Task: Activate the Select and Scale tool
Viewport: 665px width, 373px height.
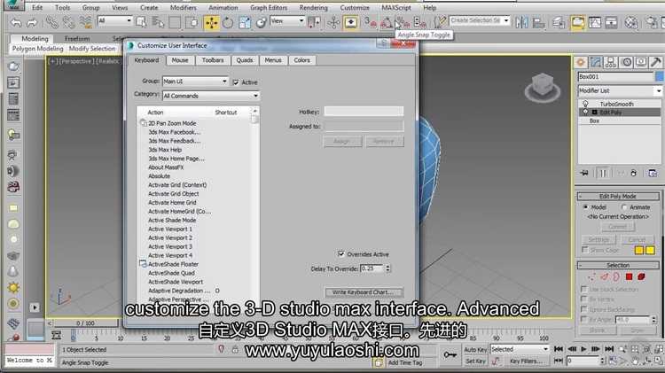Action: pyautogui.click(x=245, y=22)
